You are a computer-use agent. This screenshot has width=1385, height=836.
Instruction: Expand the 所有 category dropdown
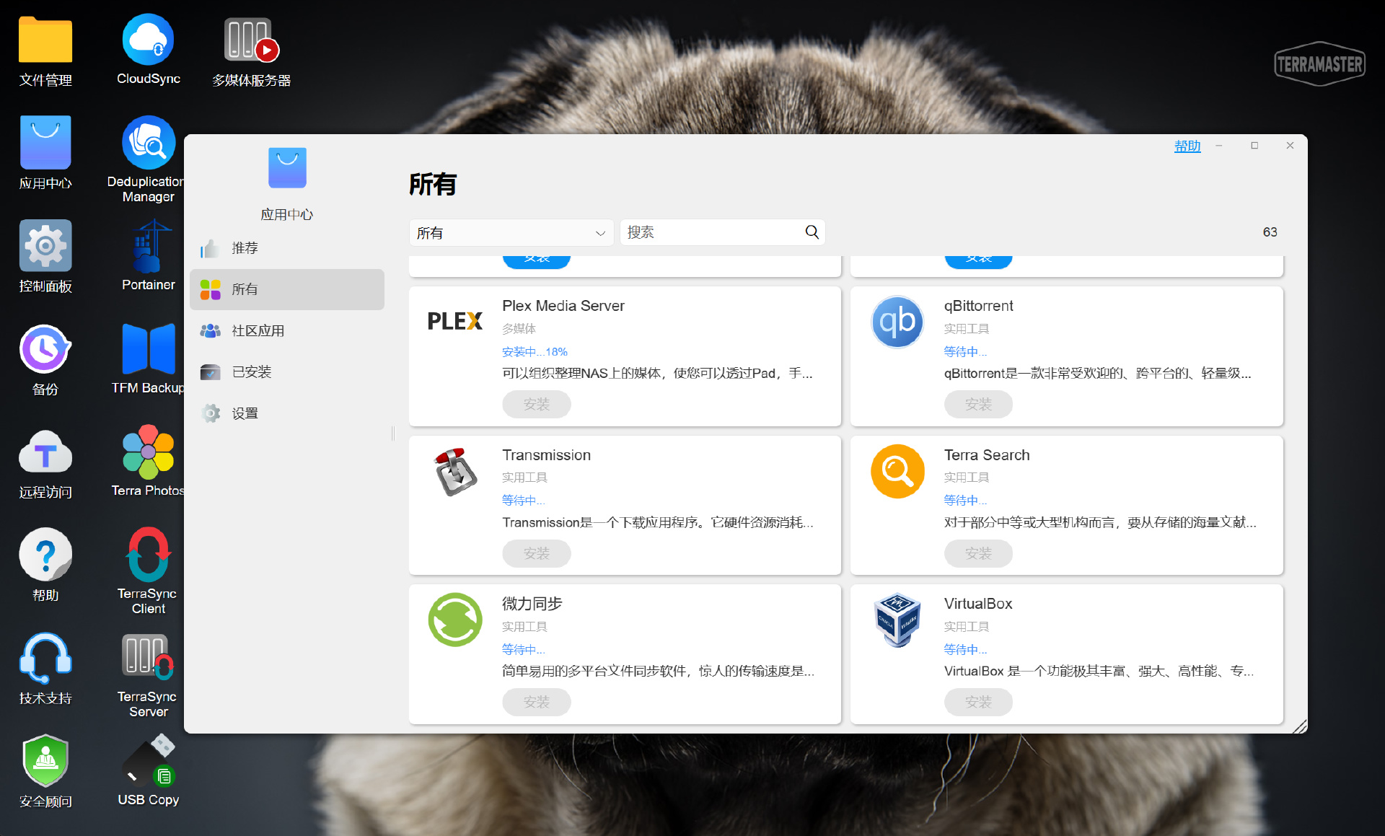coord(511,233)
